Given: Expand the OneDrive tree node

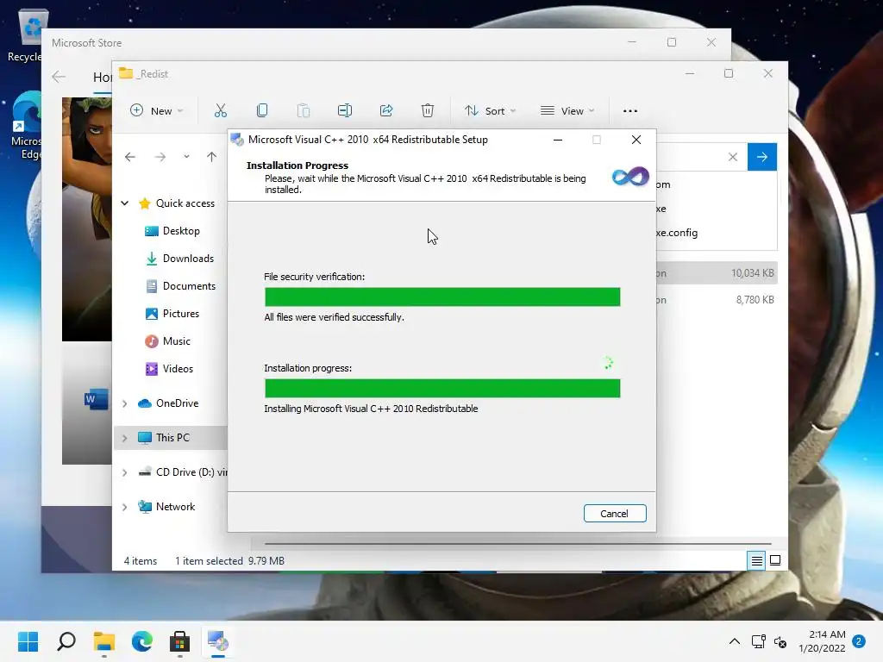Looking at the screenshot, I should [x=125, y=403].
